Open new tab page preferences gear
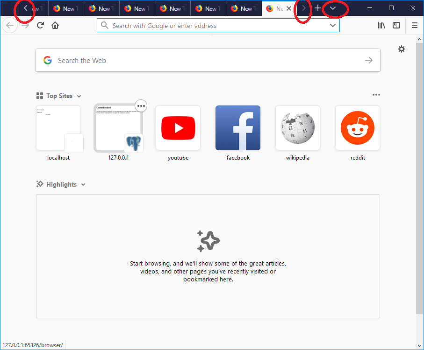The image size is (424, 350). click(402, 49)
